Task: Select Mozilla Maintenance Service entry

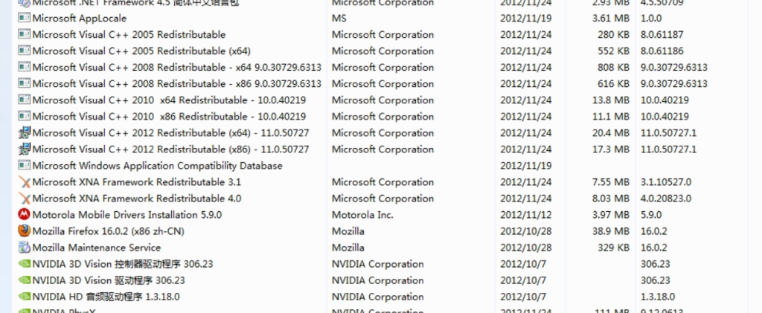Action: pos(96,248)
